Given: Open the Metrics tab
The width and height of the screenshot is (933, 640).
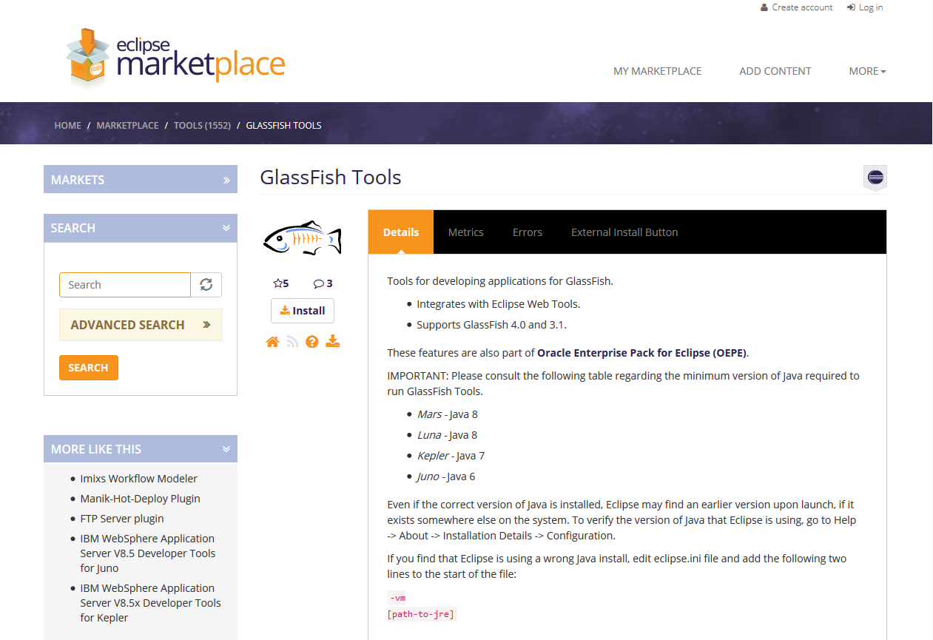Looking at the screenshot, I should tap(466, 232).
